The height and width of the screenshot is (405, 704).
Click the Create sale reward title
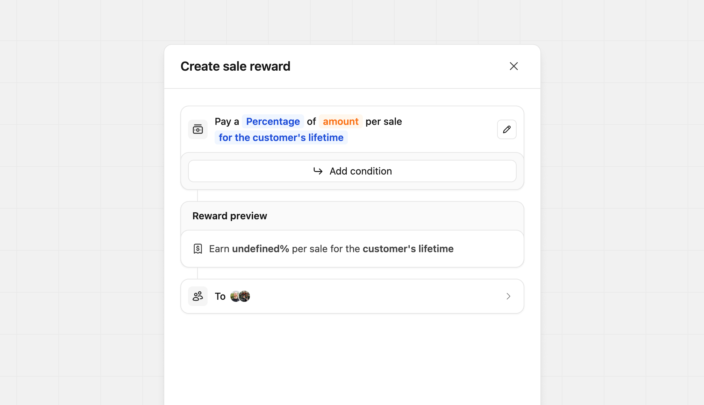[235, 66]
